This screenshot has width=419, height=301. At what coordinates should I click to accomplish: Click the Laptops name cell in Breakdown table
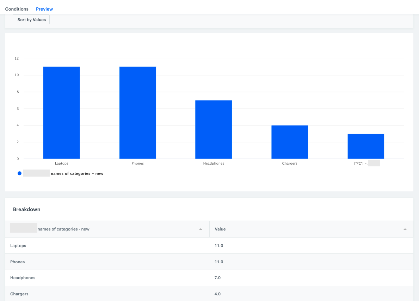(x=18, y=246)
